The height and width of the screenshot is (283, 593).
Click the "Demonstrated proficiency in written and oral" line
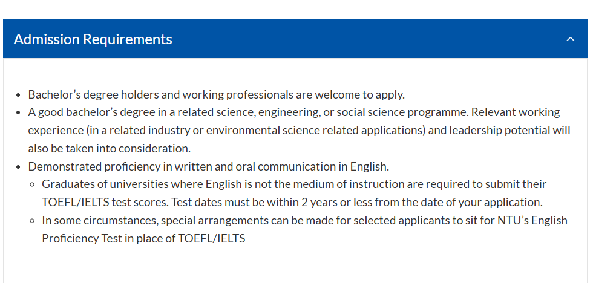point(208,167)
